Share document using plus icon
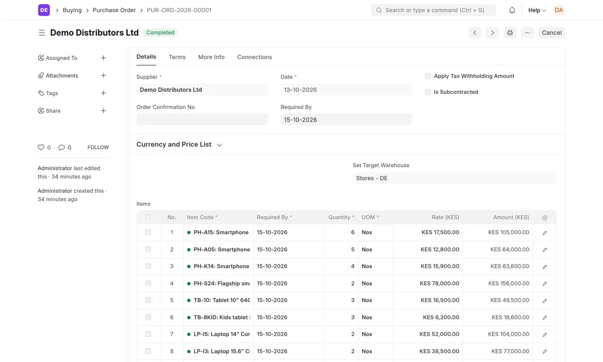The image size is (603, 362). point(104,111)
